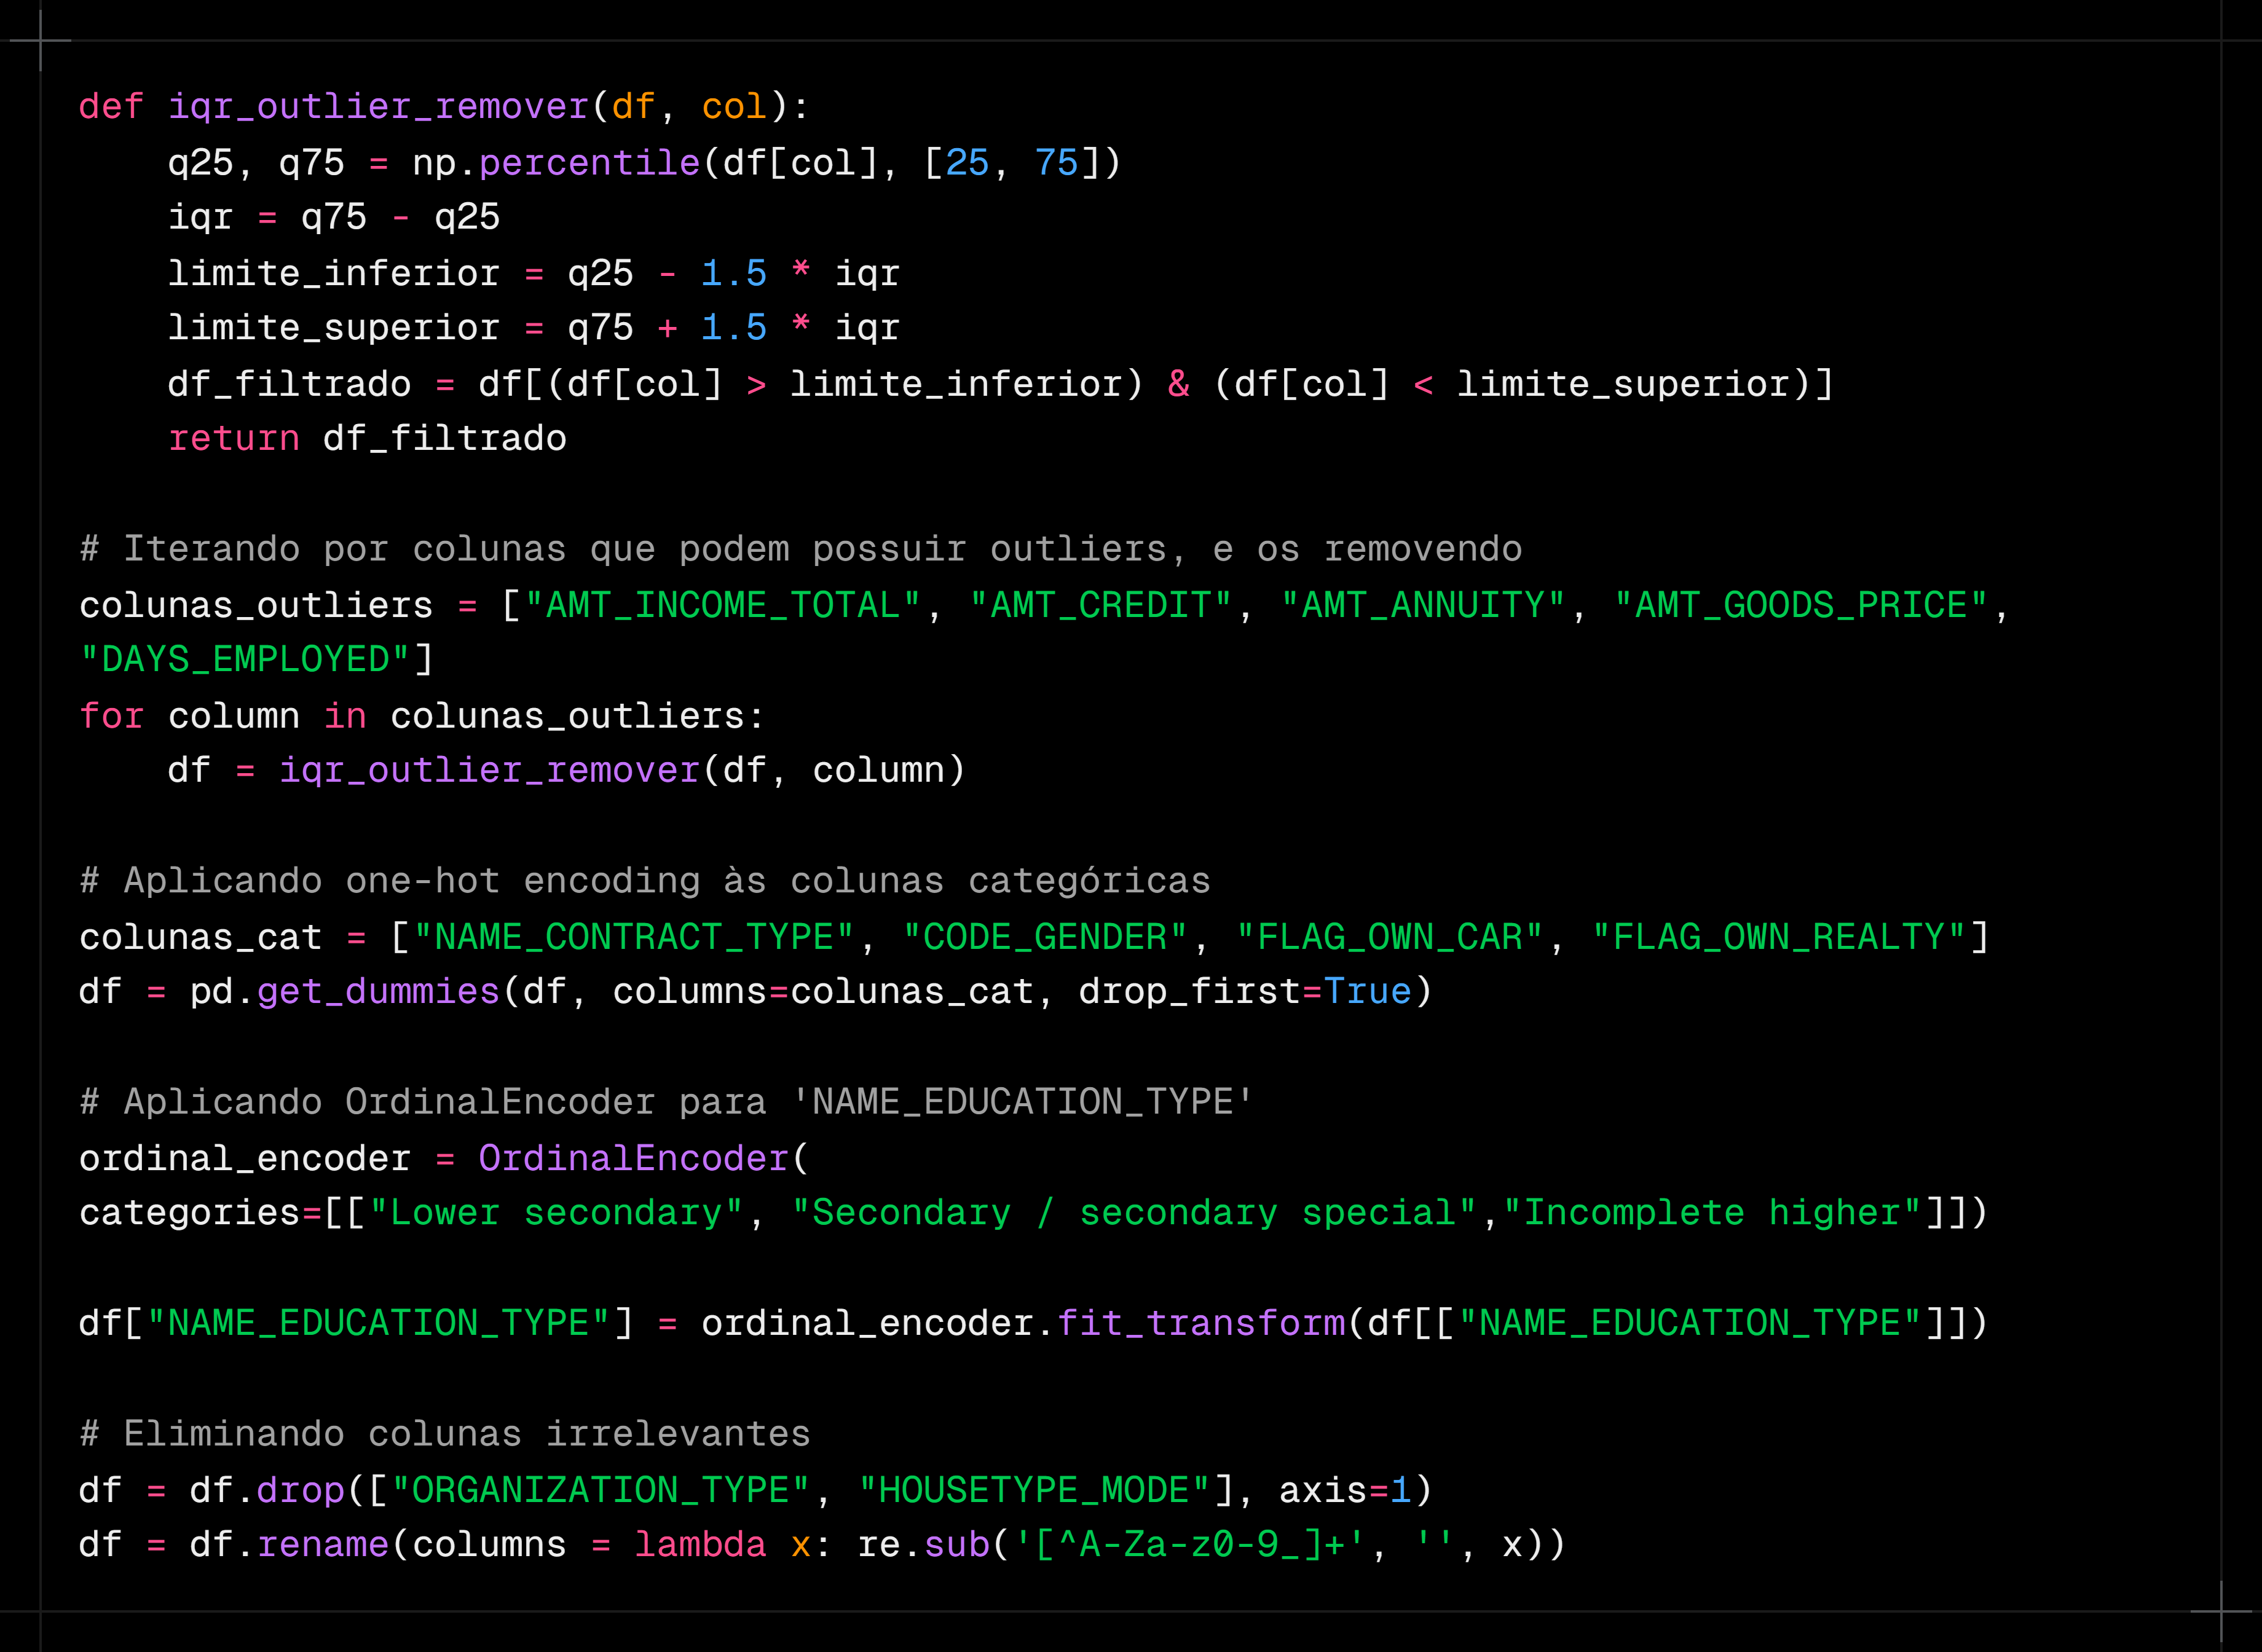Click 're.sub' 'sub' function name

click(x=956, y=1545)
